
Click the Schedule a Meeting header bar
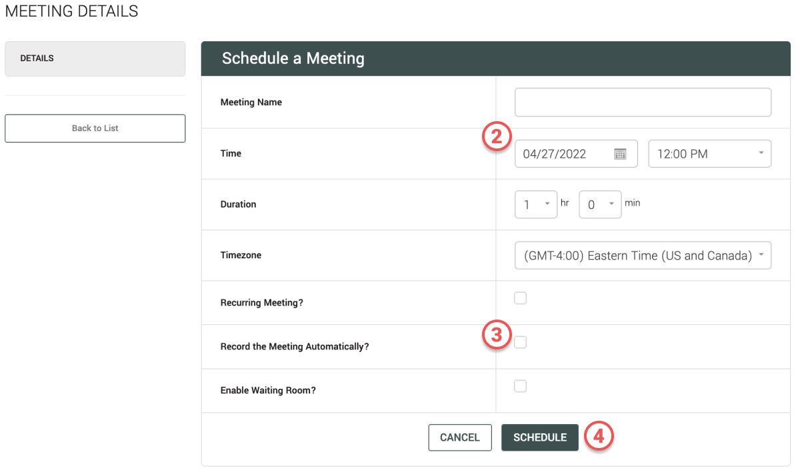click(496, 59)
